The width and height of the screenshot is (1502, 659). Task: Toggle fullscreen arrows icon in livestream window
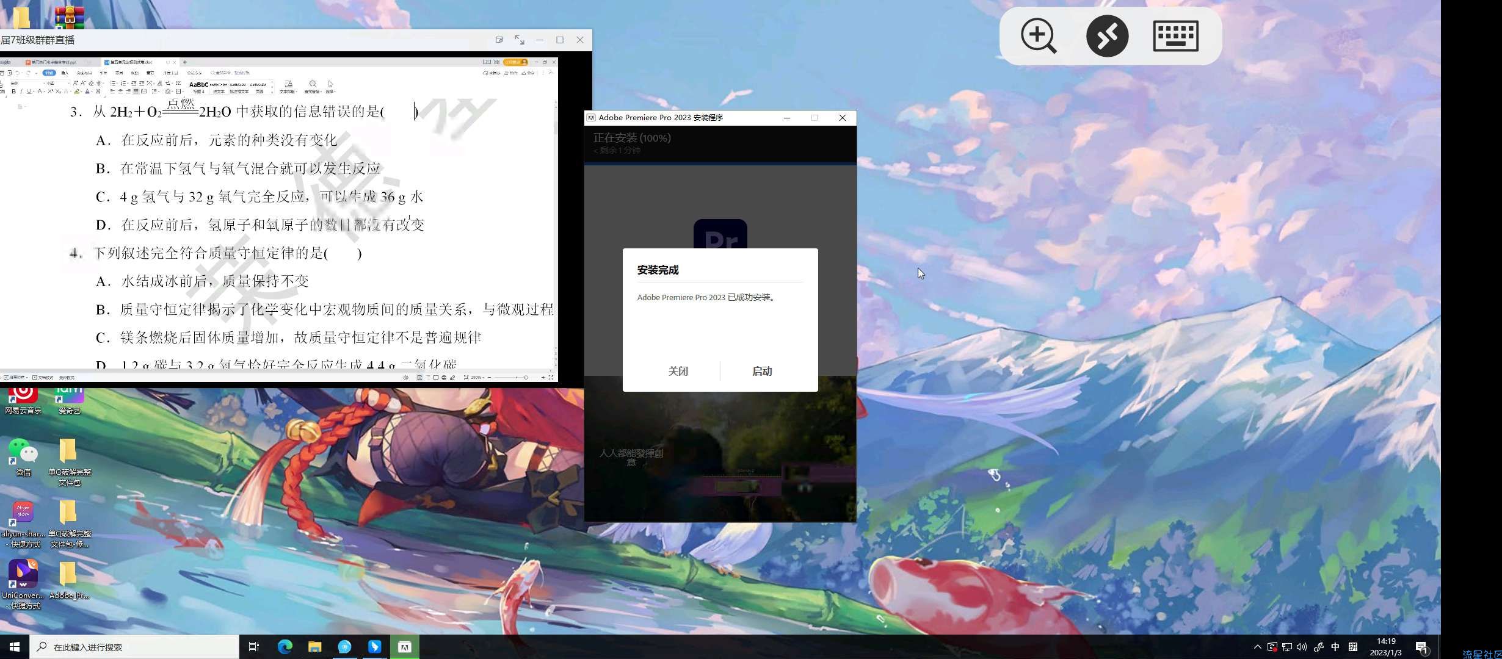click(x=520, y=40)
